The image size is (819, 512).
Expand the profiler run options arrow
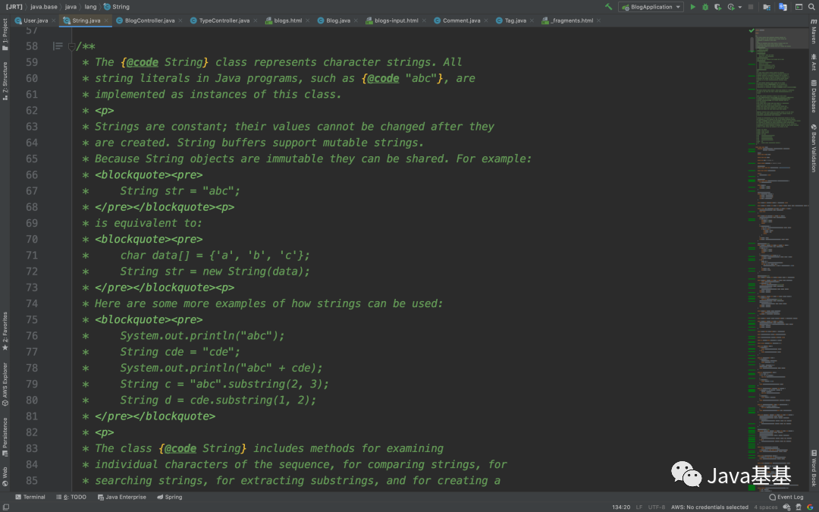pos(739,8)
